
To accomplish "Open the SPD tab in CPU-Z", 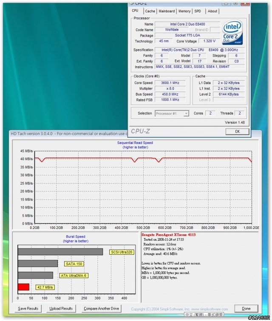I will pyautogui.click(x=198, y=11).
